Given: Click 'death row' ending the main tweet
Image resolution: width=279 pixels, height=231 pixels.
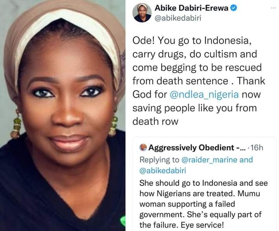Looking at the screenshot, I should tap(155, 121).
